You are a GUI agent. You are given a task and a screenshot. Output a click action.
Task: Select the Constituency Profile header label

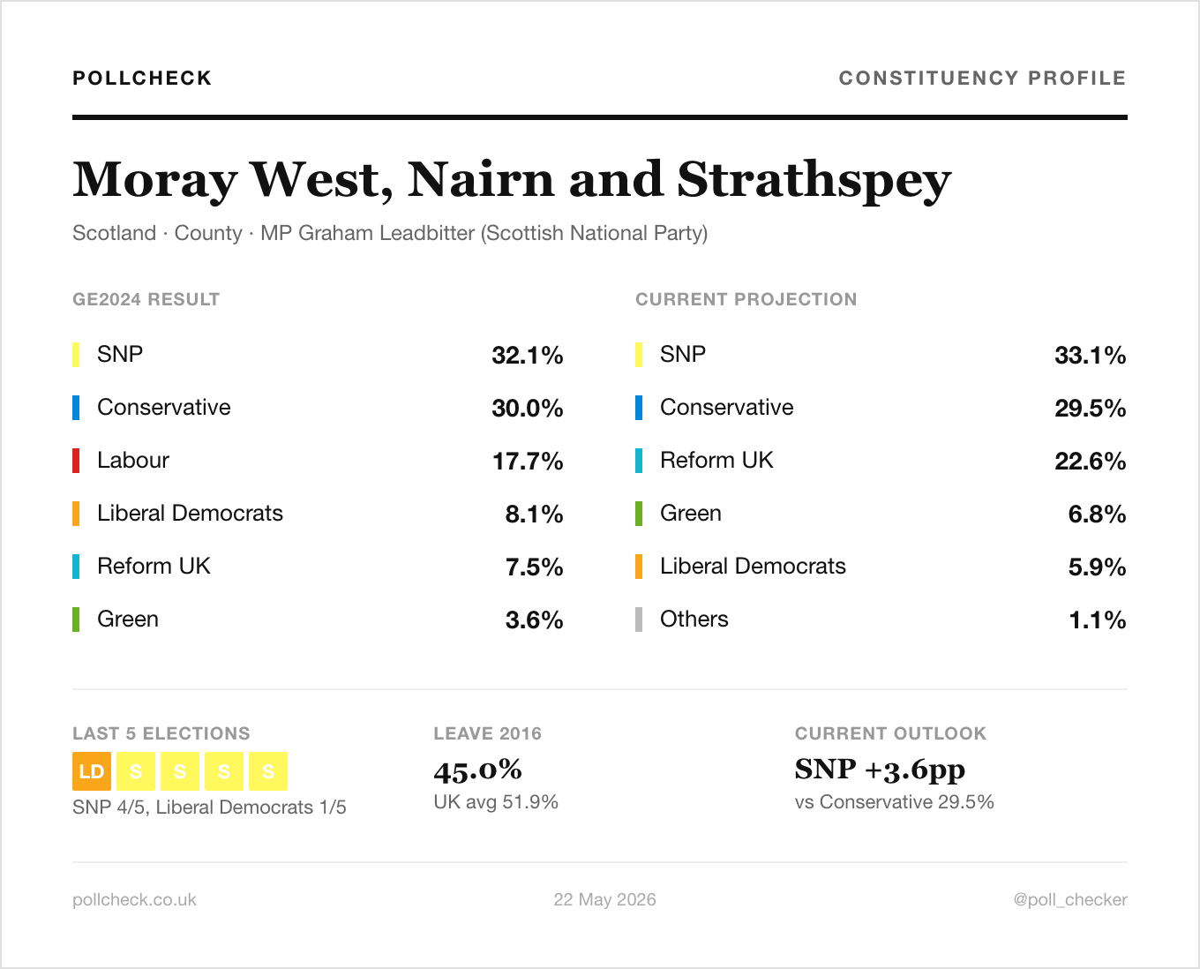coord(983,78)
